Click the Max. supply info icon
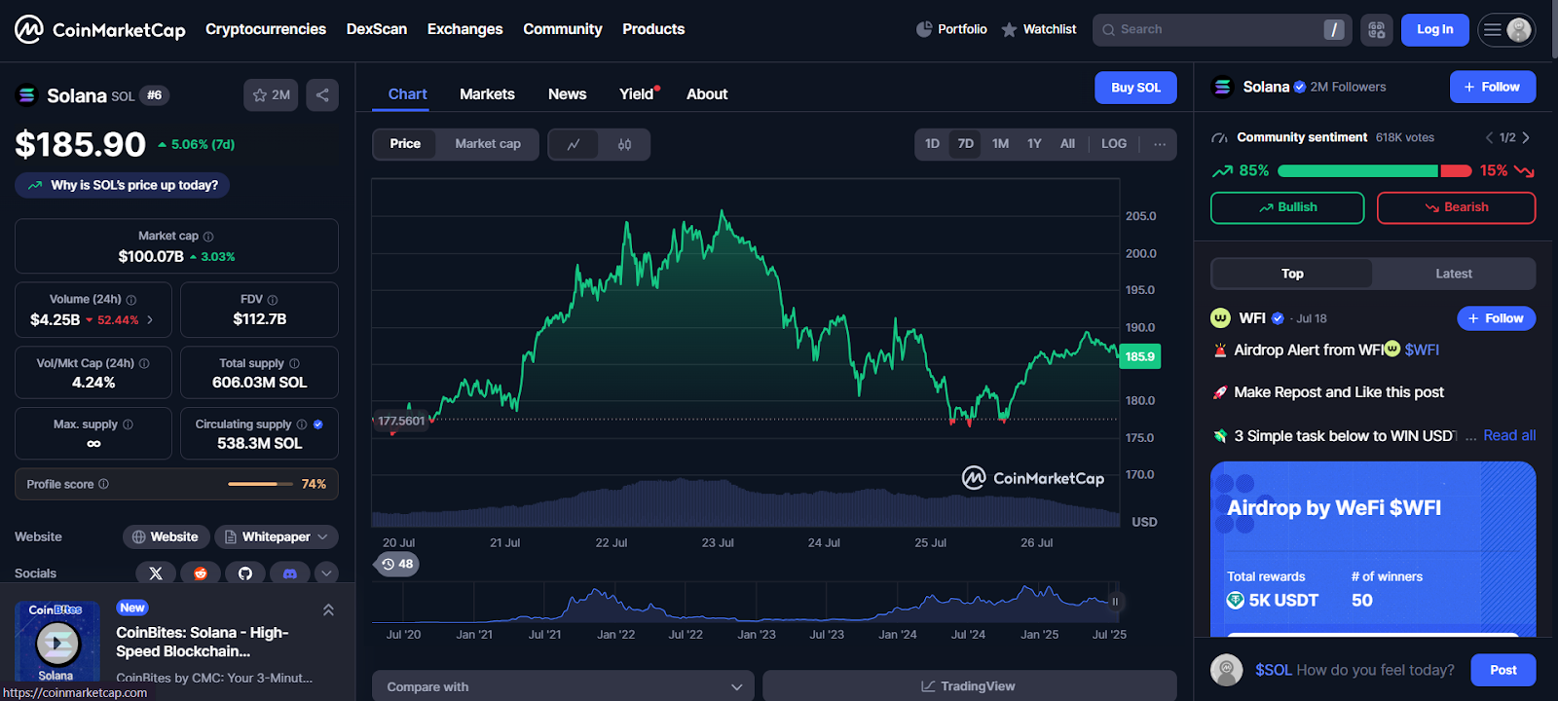This screenshot has width=1558, height=701. (128, 424)
